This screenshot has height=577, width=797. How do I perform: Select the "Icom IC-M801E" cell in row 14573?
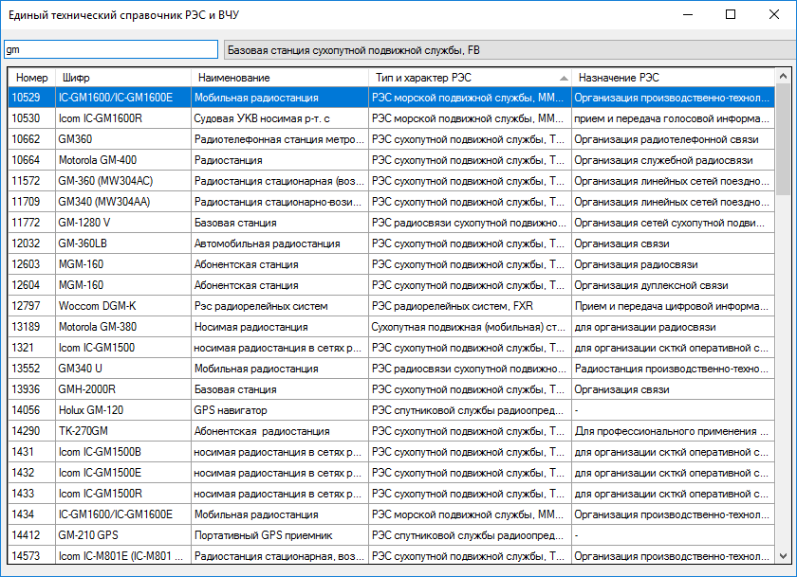(x=123, y=555)
